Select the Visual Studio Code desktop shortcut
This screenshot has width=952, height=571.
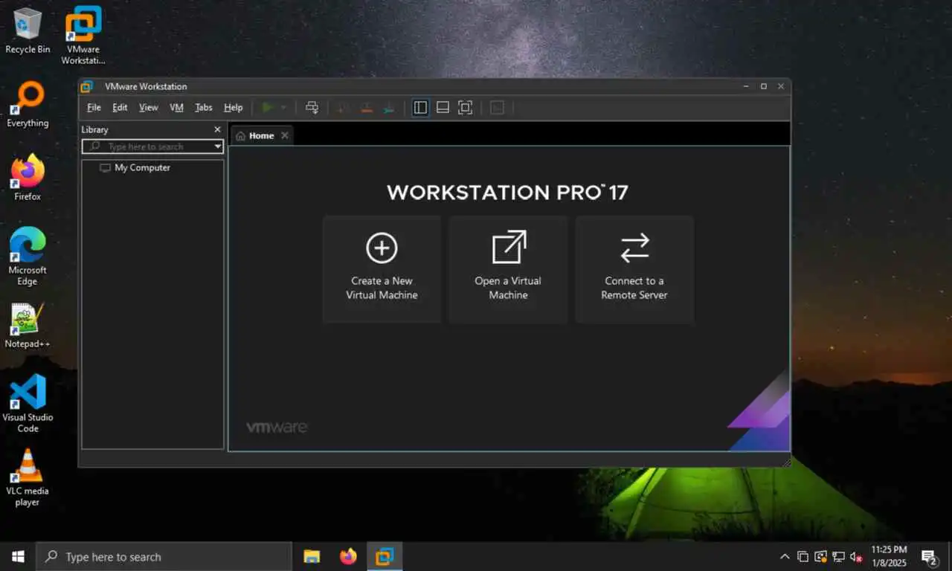coord(28,403)
